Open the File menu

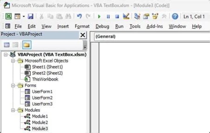[x=18, y=26]
